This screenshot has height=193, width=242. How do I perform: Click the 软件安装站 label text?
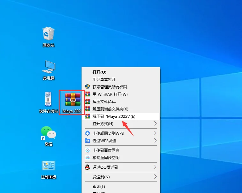pyautogui.click(x=49, y=111)
